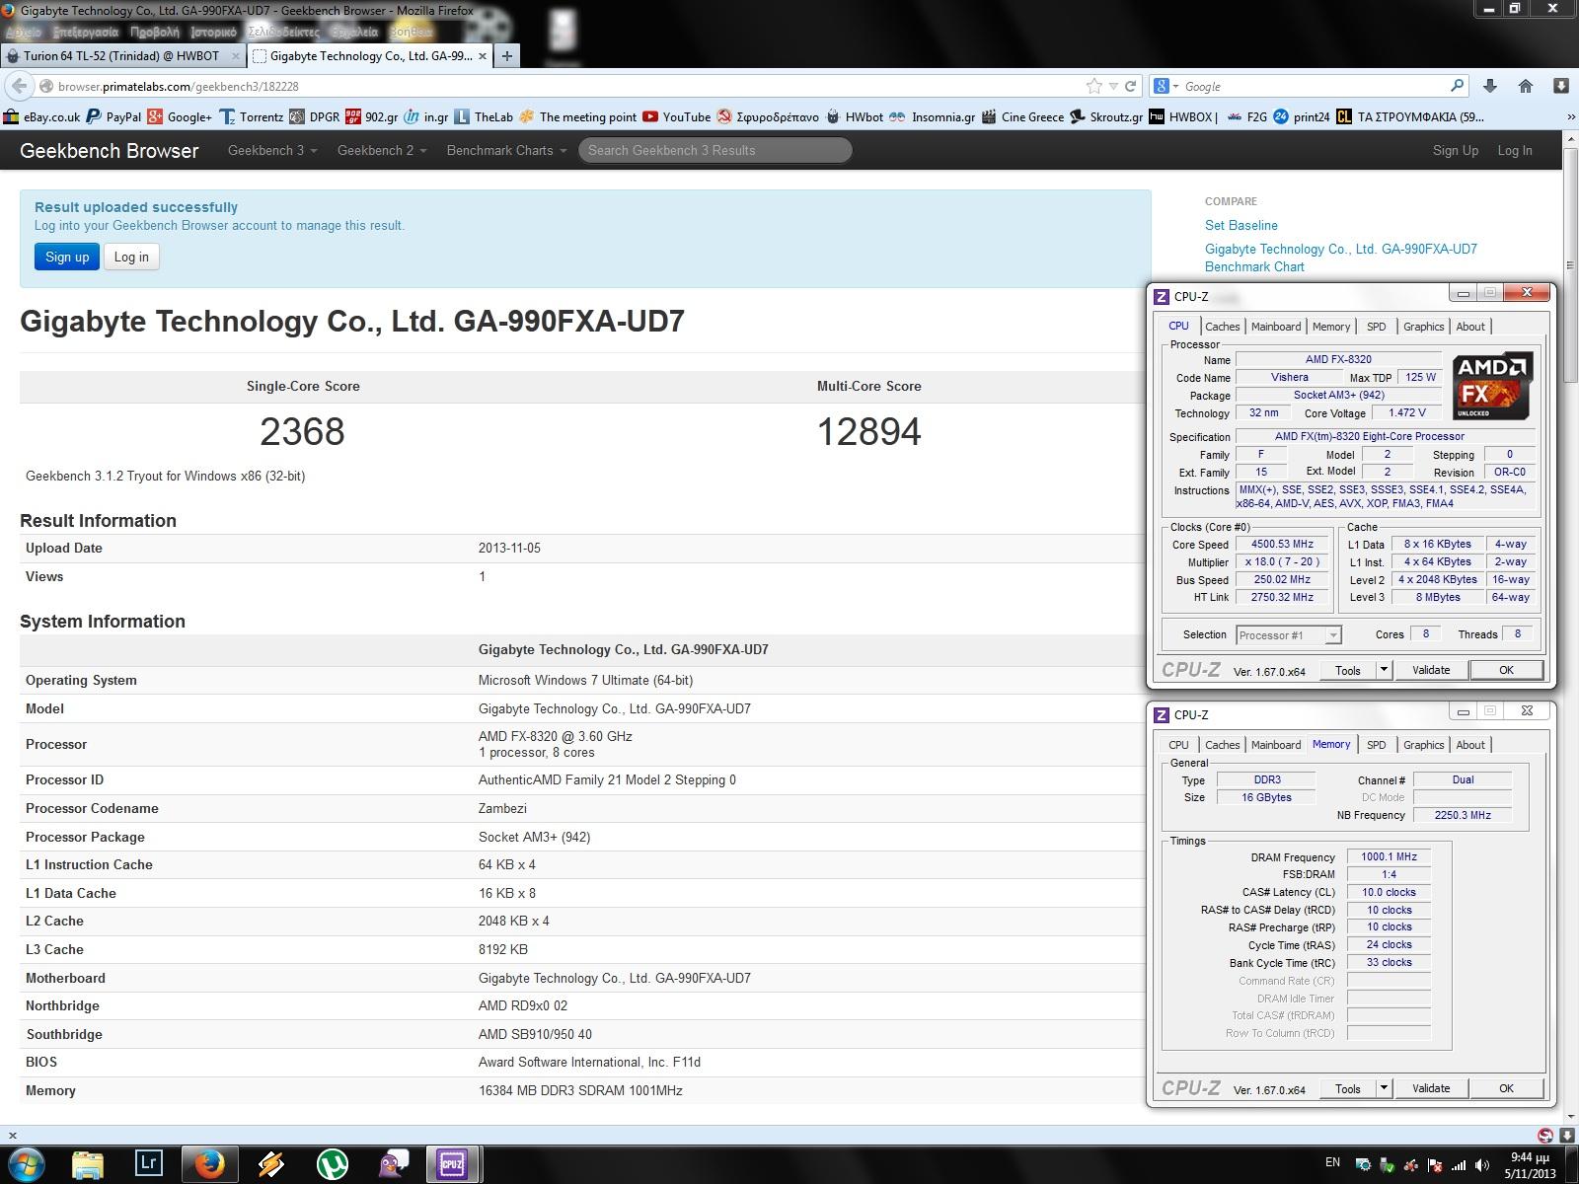1579x1184 pixels.
Task: Switch to CPU-Z taskbar button
Action: tap(452, 1164)
